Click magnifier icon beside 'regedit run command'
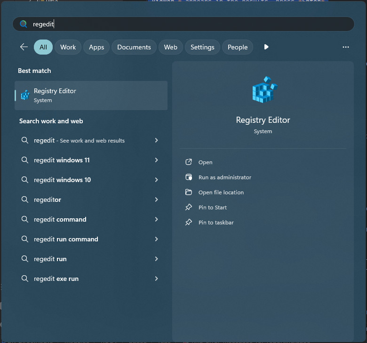 click(x=25, y=239)
